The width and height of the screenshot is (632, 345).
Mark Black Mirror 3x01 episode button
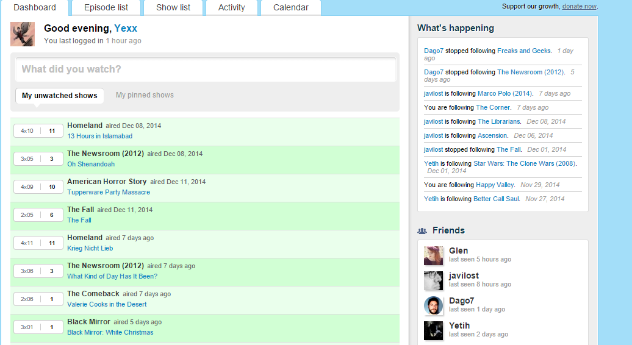pos(27,327)
